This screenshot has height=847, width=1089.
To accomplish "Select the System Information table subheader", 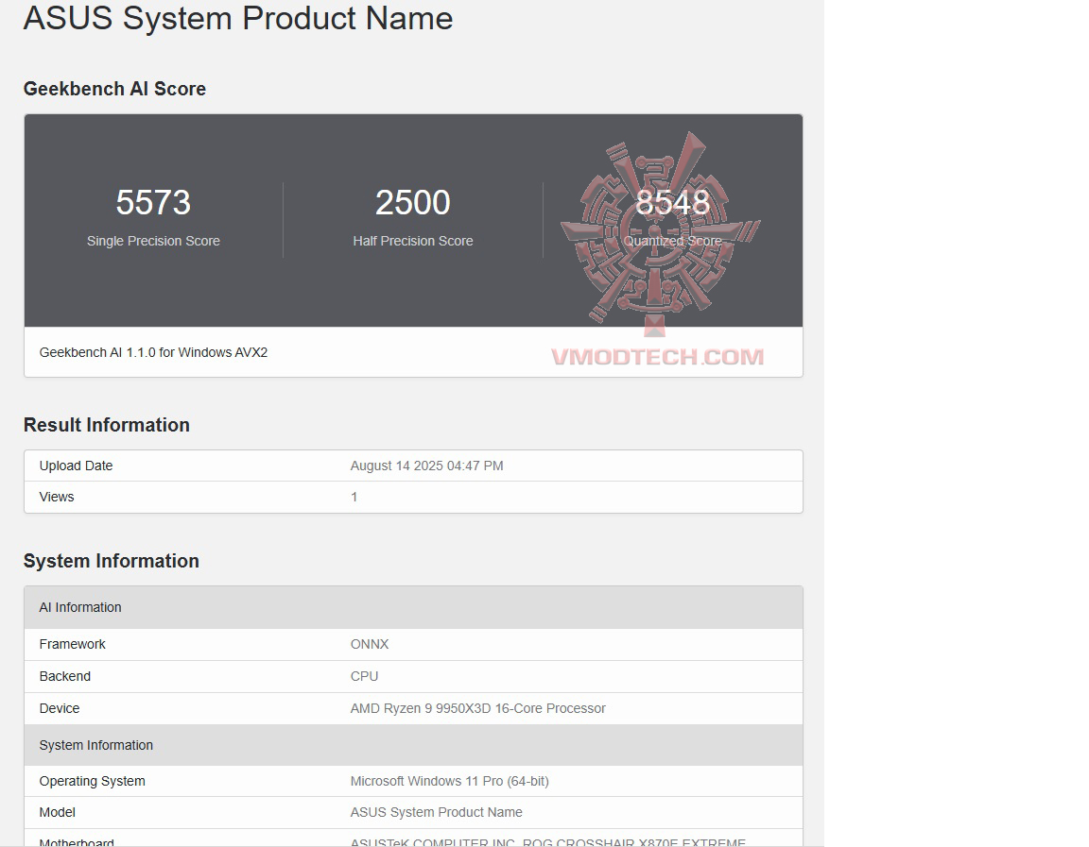I will [x=95, y=745].
